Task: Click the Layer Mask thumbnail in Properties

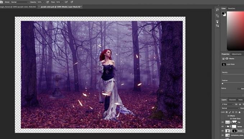Action: 224,64
